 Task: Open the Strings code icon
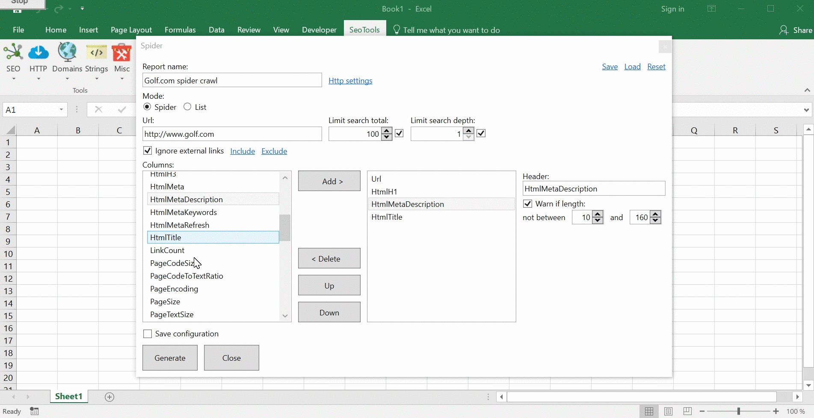(x=97, y=53)
